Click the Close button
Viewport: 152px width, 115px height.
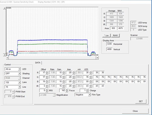tap(135, 111)
